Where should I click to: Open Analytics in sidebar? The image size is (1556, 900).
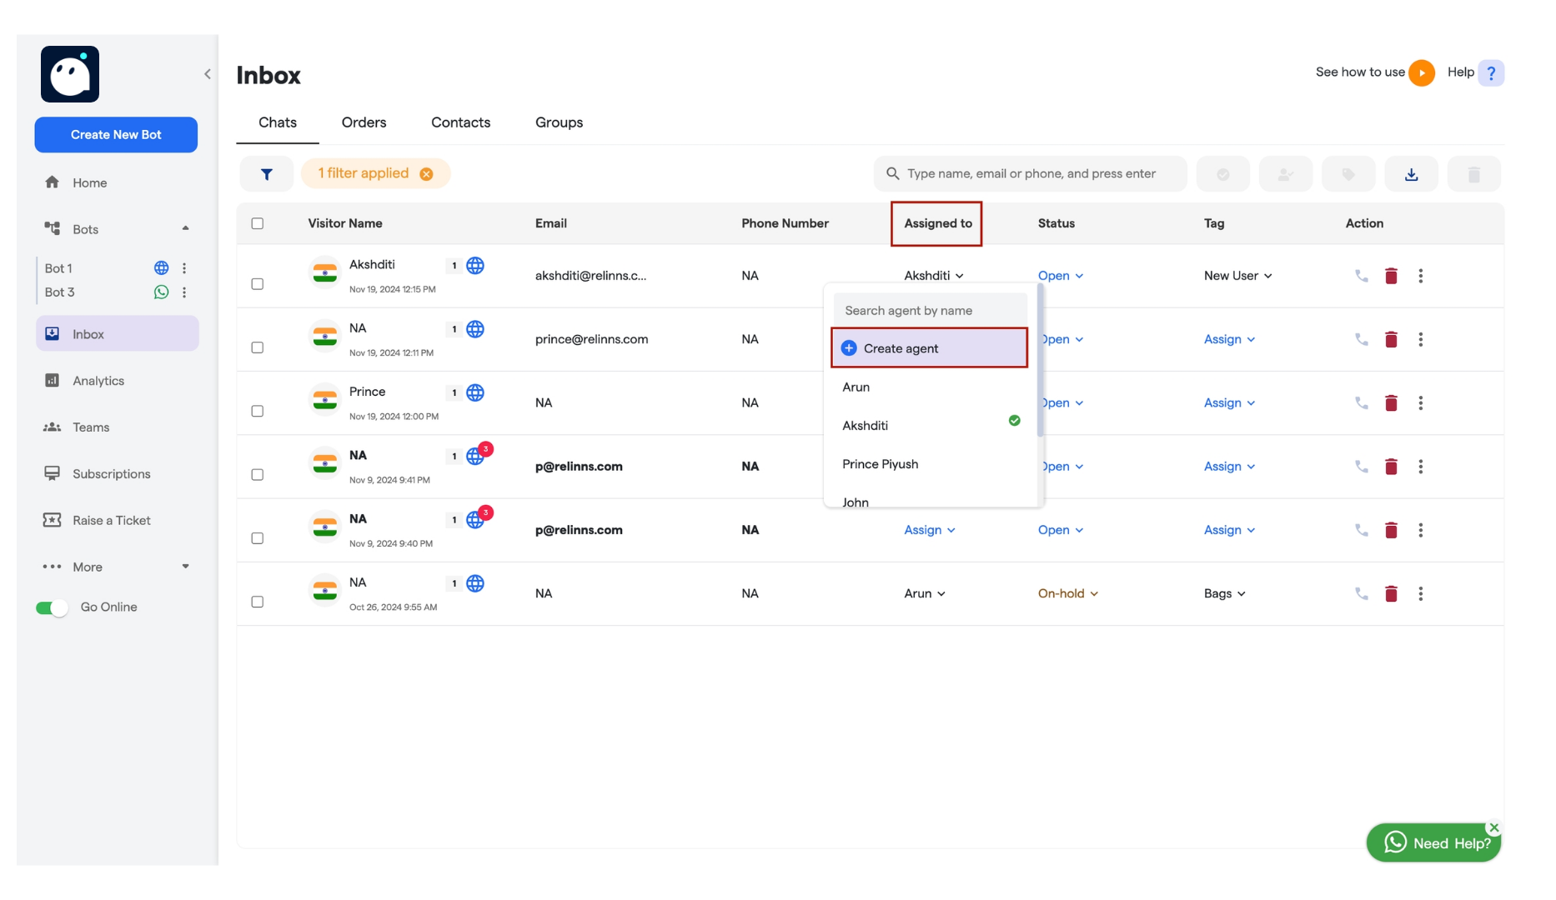click(x=98, y=381)
